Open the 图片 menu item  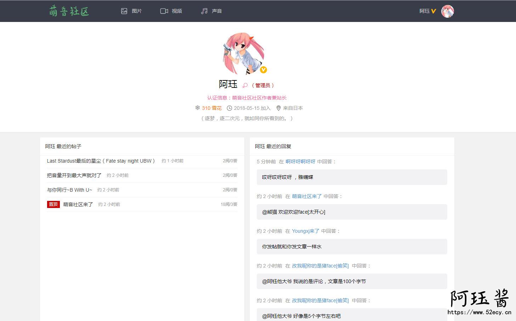[x=137, y=11]
